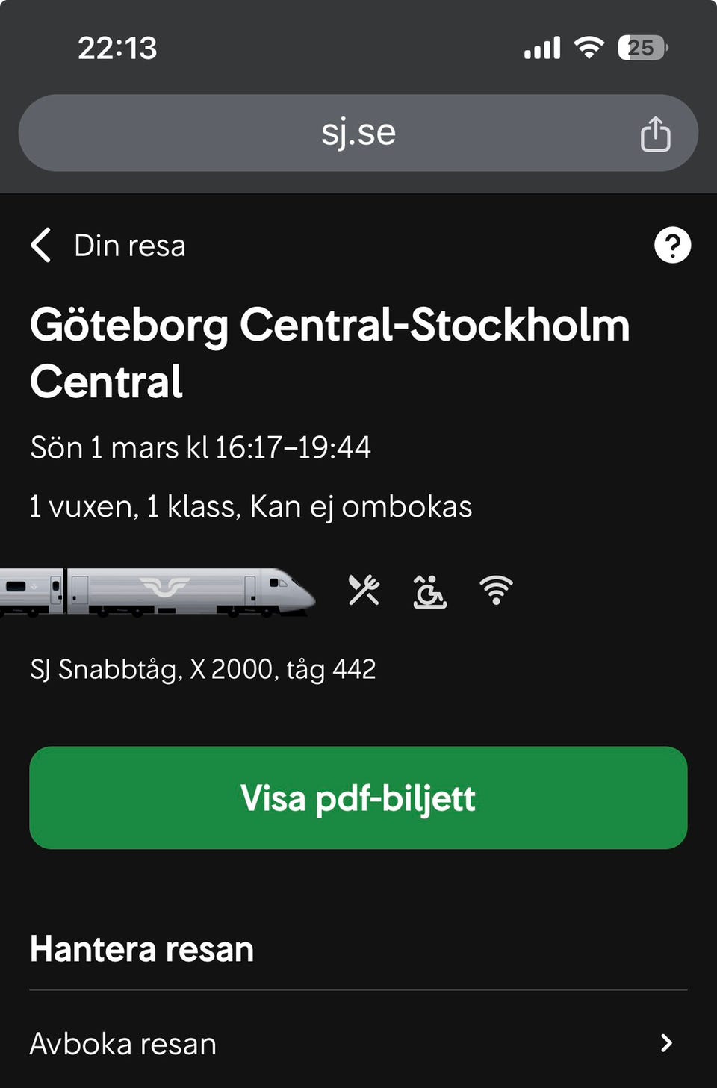Tap the status bar Wi-Fi icon
This screenshot has height=1088, width=717.
click(x=589, y=49)
